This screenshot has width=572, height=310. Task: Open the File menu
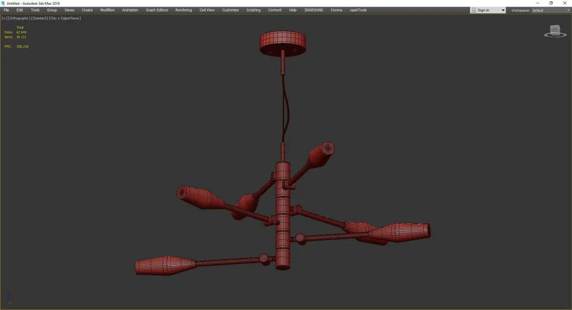click(x=6, y=10)
